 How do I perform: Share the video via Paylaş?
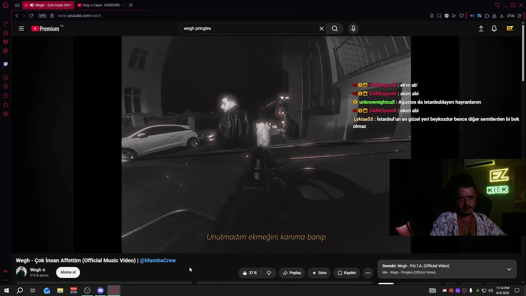point(292,273)
